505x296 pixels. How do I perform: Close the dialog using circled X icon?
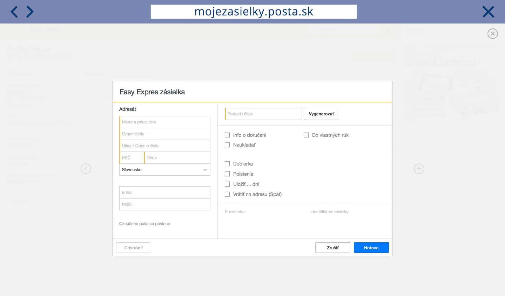tap(493, 34)
